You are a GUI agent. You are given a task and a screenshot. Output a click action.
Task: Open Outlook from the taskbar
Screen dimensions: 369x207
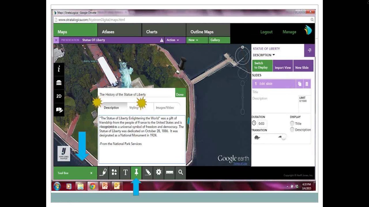click(x=117, y=186)
